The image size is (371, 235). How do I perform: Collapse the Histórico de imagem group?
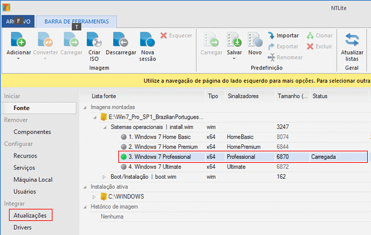85,207
